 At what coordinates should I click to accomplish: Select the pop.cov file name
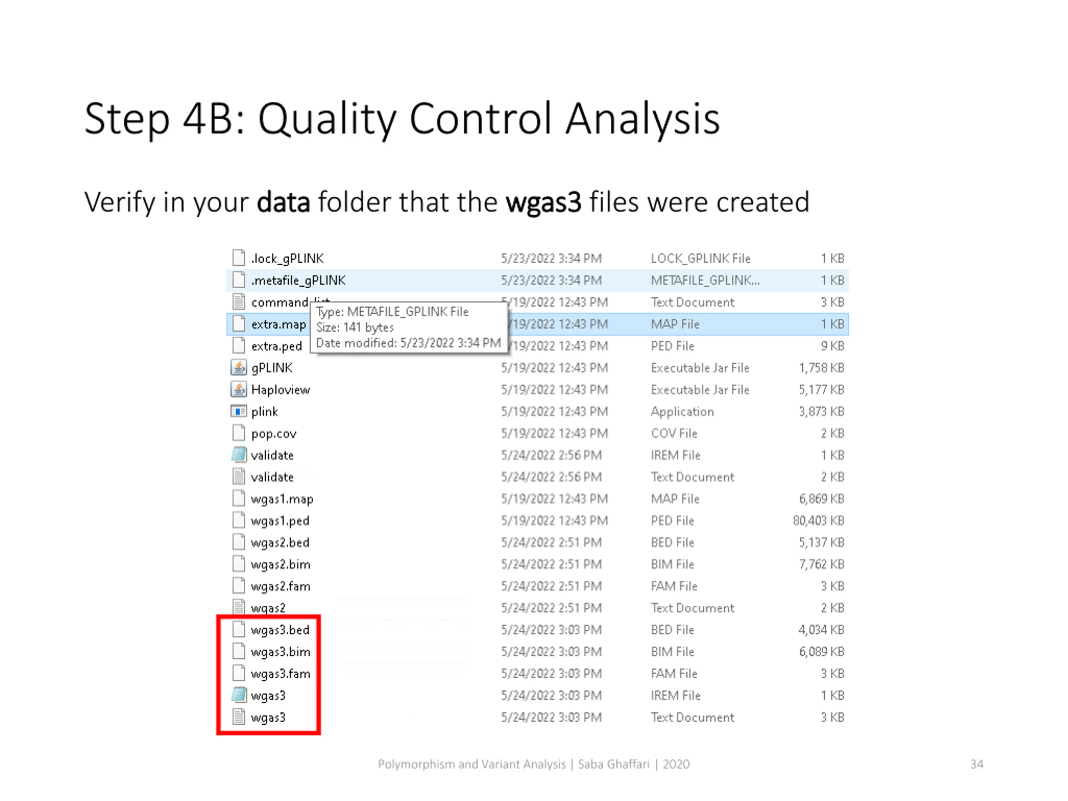point(274,433)
